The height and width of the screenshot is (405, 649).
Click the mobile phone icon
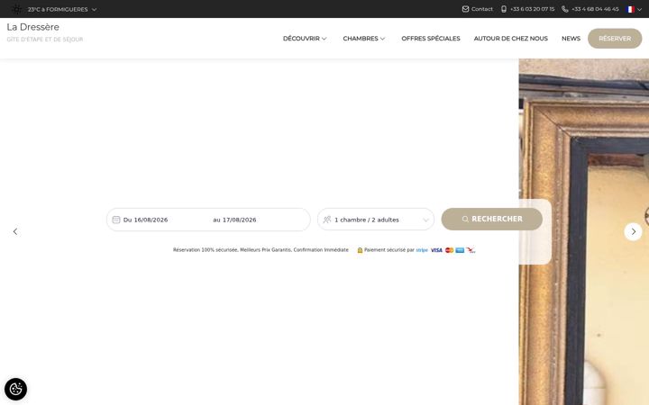click(504, 9)
